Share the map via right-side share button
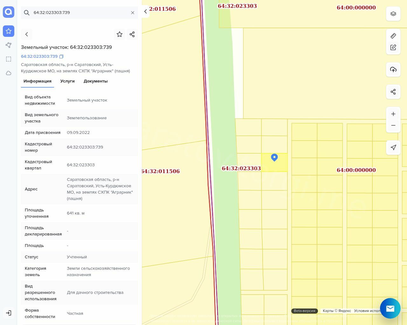Screen dimensions: 407x325 pos(393,92)
